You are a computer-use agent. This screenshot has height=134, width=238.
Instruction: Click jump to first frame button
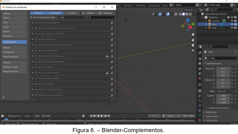91,116
